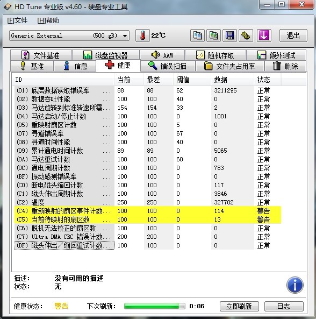The height and width of the screenshot is (319, 316).
Task: Select the (BF) 振动感测错误率 row
Action: point(148,176)
